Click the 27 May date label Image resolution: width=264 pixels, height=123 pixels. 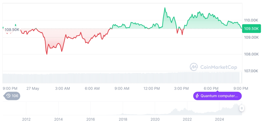pos(33,88)
